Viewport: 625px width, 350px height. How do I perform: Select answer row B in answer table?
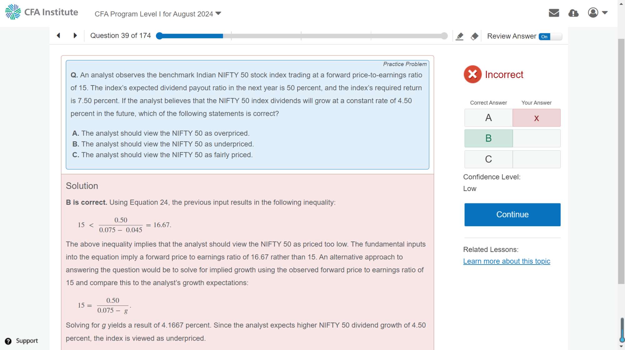tap(488, 138)
